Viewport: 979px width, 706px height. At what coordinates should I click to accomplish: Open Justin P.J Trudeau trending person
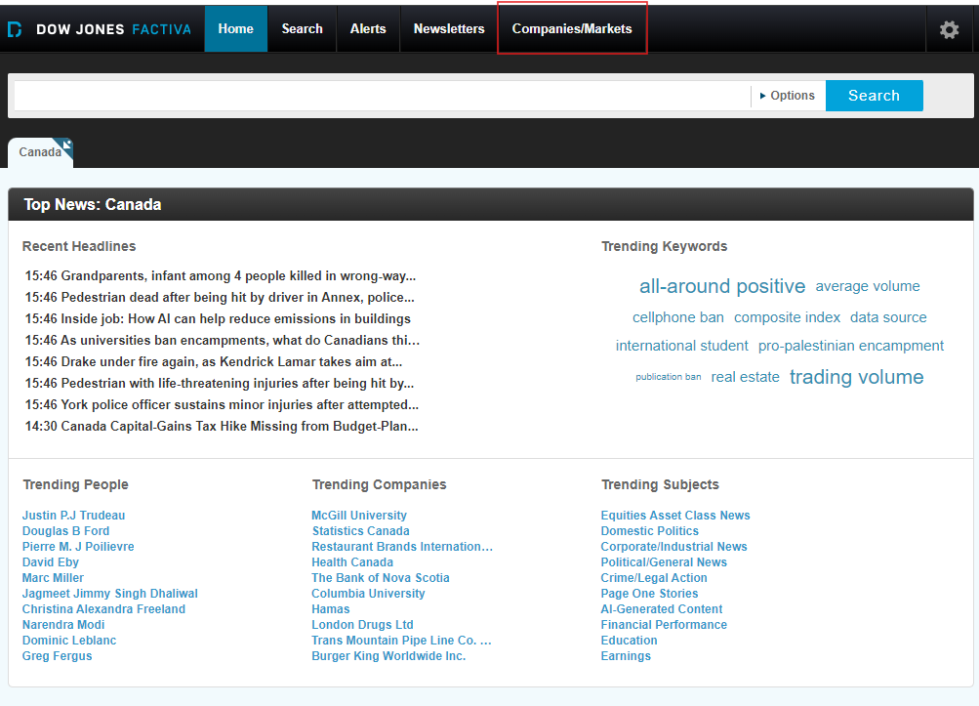tap(73, 516)
